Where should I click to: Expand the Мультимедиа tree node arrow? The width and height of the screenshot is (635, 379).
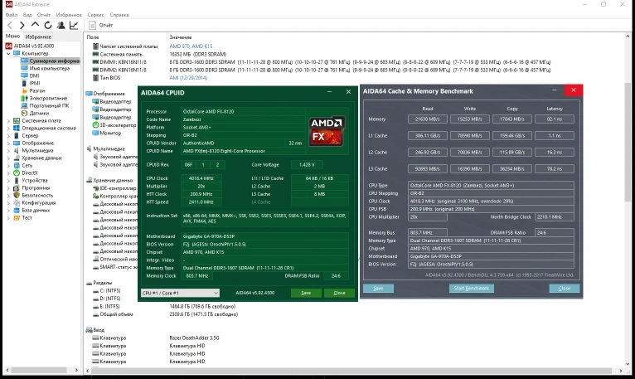tap(8, 150)
